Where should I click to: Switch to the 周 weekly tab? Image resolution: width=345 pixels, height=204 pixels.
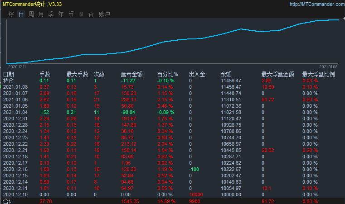point(31,14)
